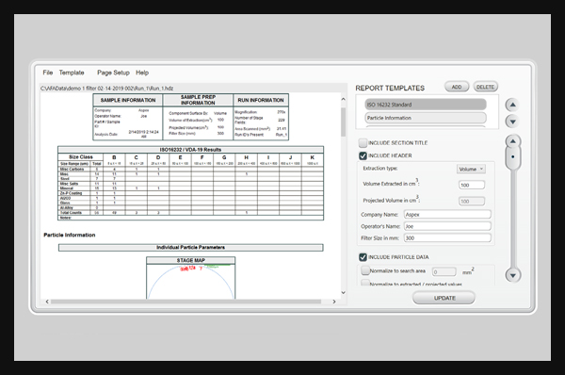Click the Particle Information section heading

[70, 235]
